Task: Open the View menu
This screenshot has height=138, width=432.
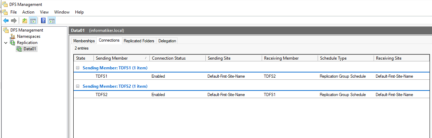Action: [x=44, y=12]
